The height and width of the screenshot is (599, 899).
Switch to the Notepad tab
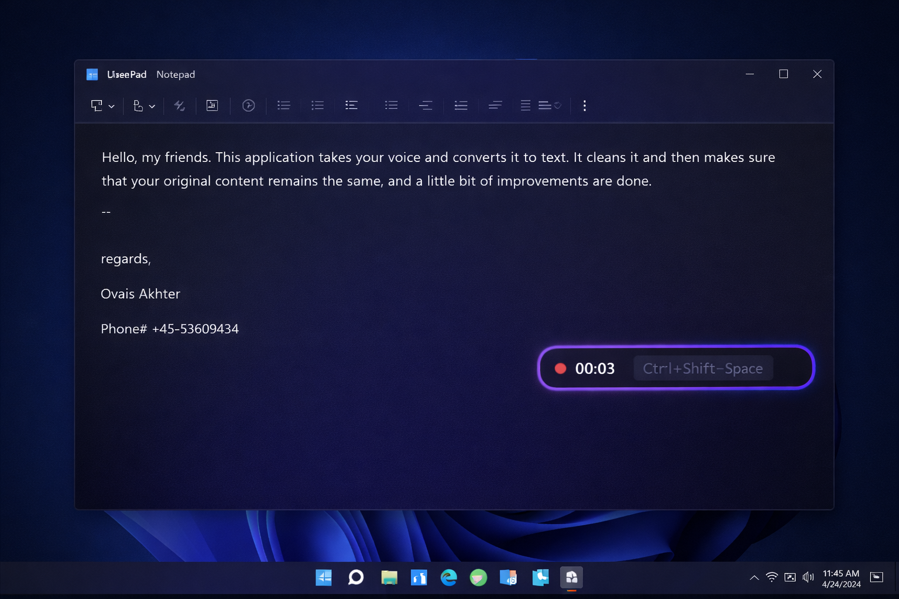175,74
